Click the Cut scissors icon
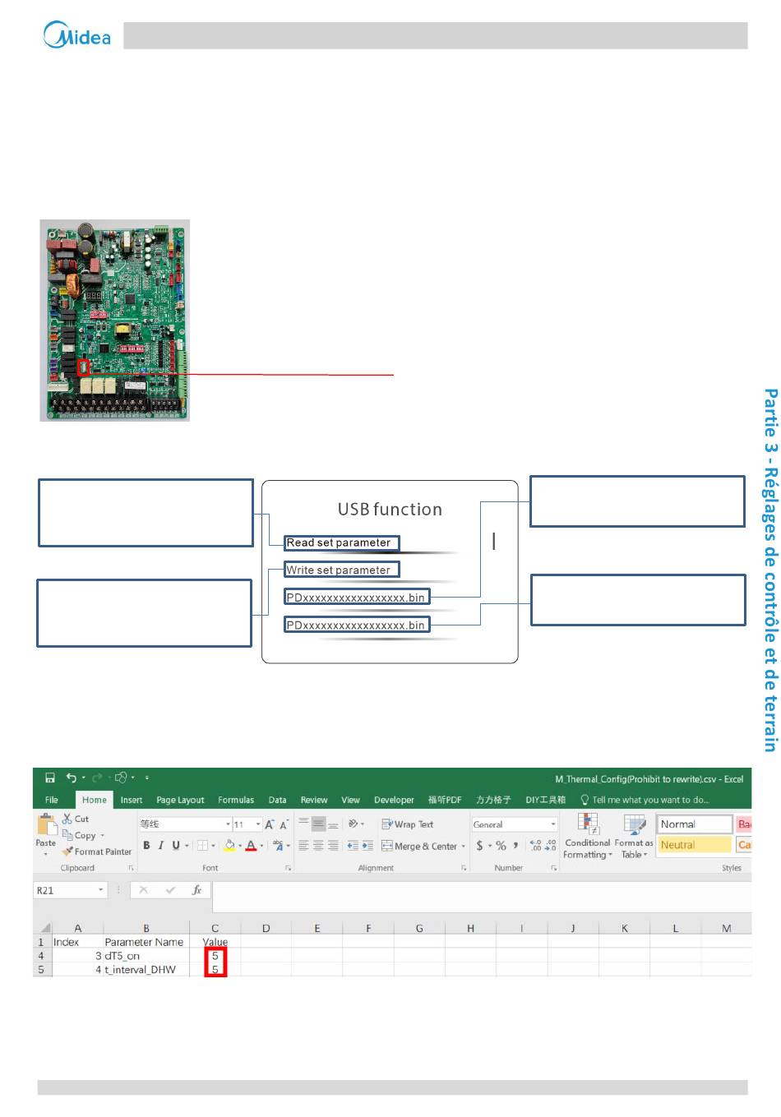 [67, 819]
